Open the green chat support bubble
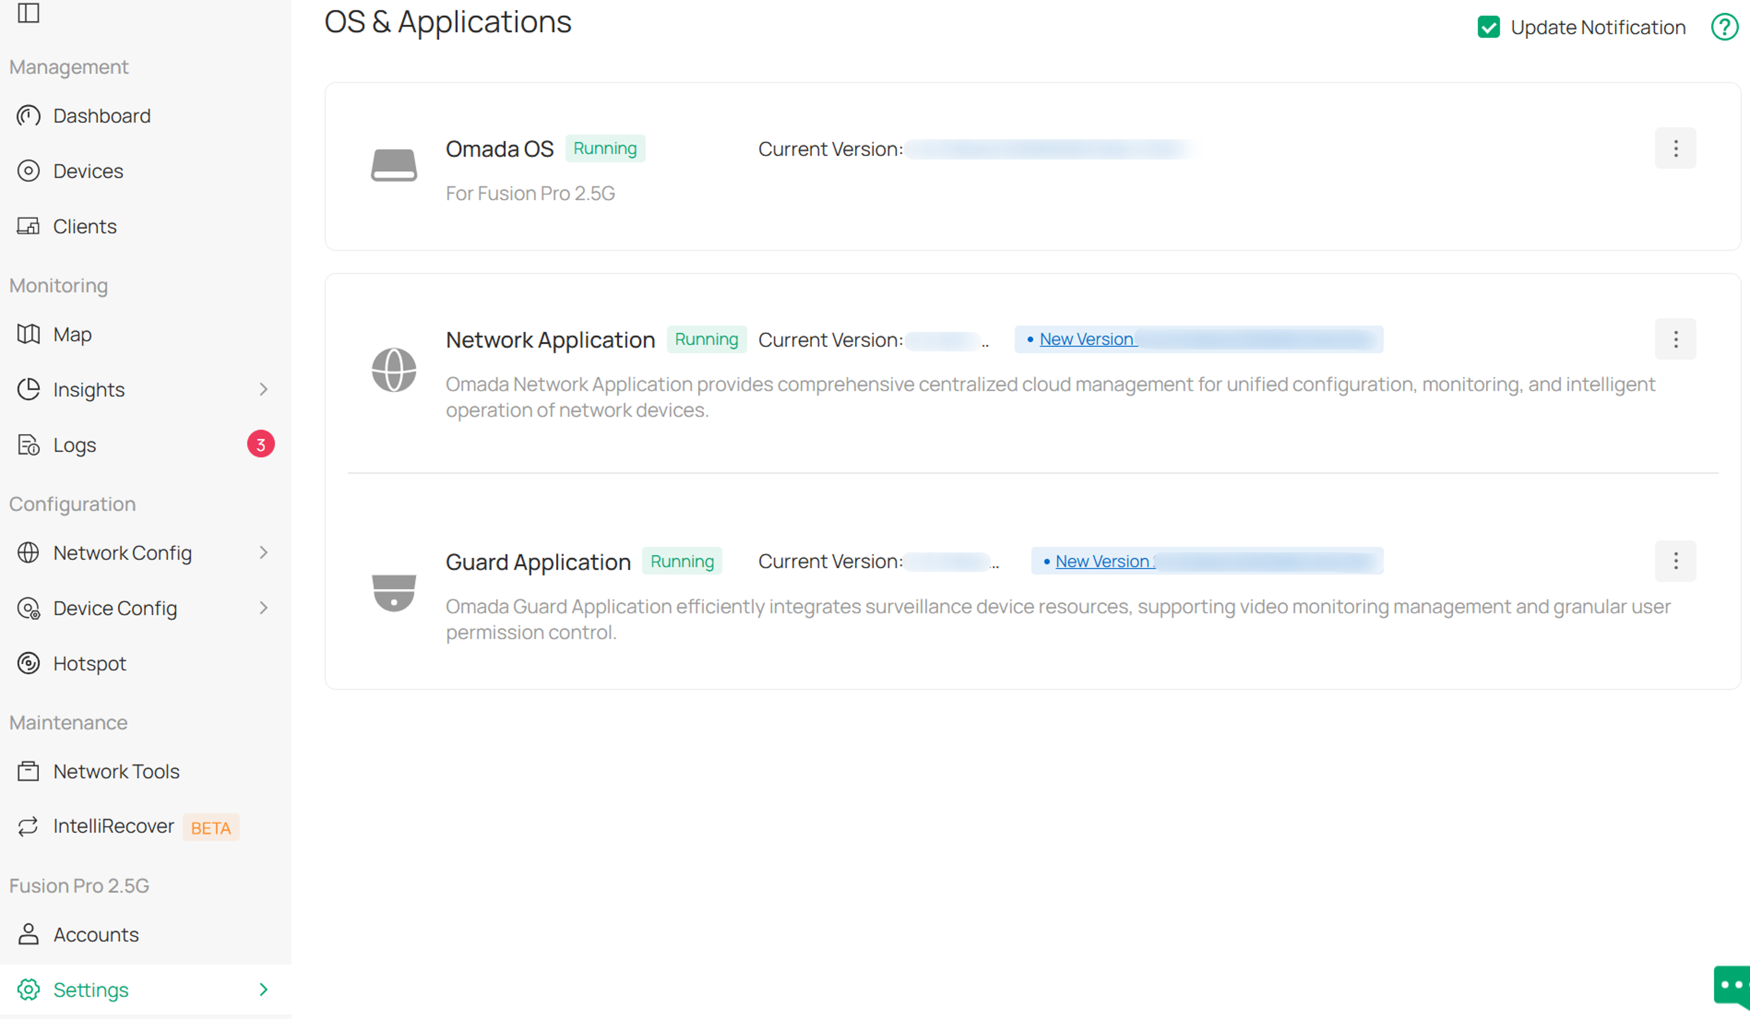1750x1019 pixels. (x=1733, y=987)
